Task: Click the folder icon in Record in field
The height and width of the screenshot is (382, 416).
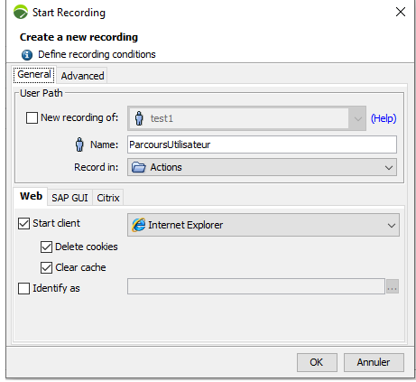Action: pyautogui.click(x=139, y=167)
